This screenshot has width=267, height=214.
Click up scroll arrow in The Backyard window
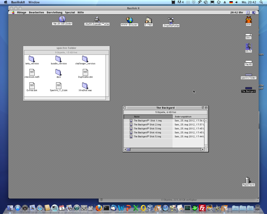click(206, 120)
